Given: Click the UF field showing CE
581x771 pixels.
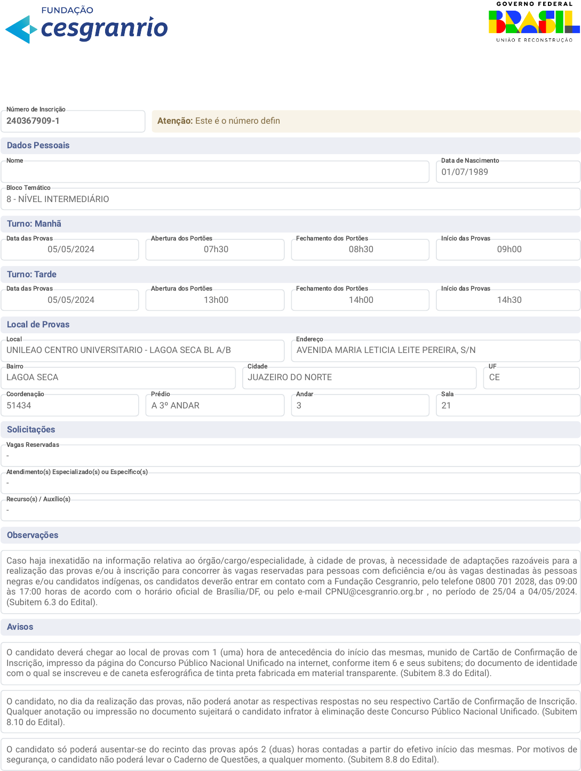Looking at the screenshot, I should pyautogui.click(x=531, y=378).
